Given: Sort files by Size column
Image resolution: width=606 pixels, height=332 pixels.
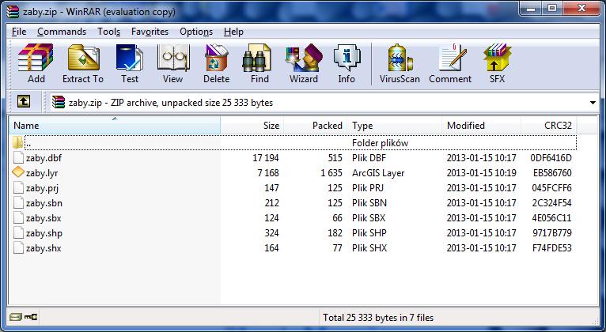Looking at the screenshot, I should [x=252, y=126].
